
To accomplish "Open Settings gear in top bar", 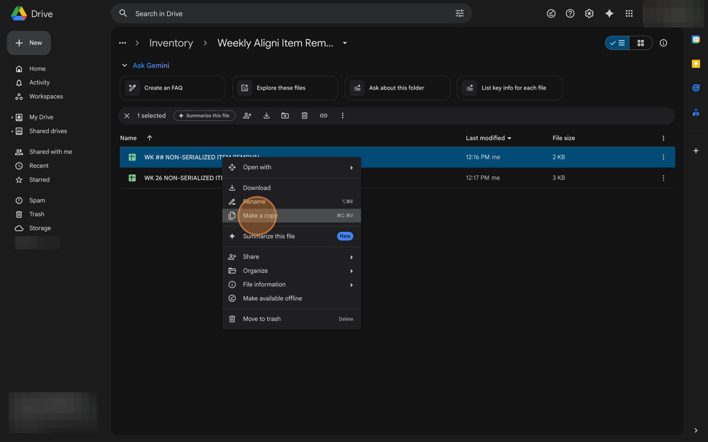I will (589, 14).
